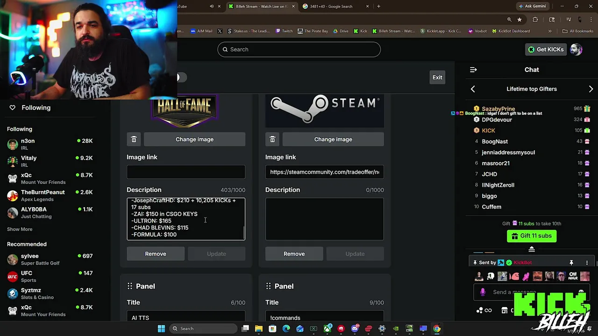Viewport: 598px width, 336px height.
Task: Click Ask Gemini button
Action: (x=532, y=7)
